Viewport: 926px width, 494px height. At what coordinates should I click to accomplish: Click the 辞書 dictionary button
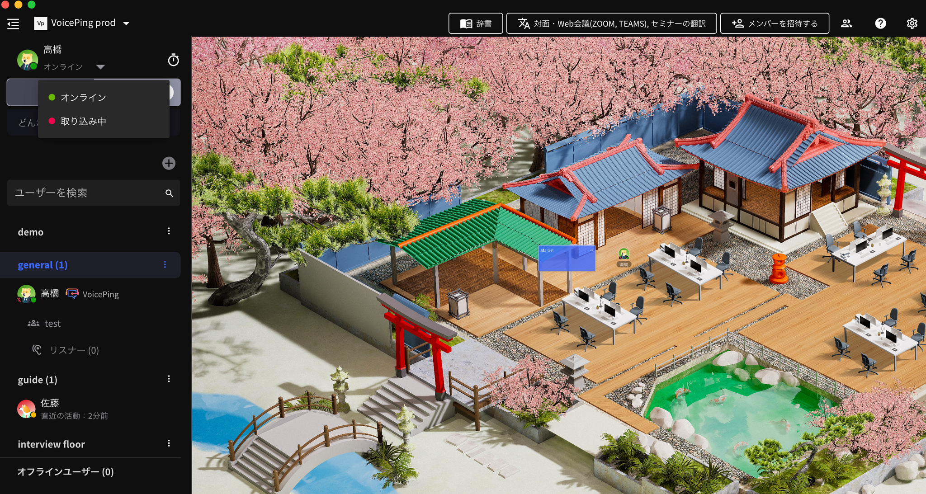point(475,24)
